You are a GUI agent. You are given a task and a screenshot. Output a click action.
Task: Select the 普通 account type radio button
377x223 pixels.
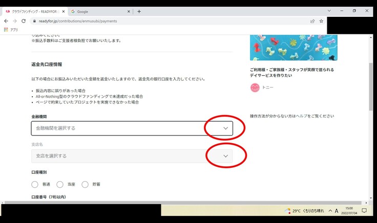point(35,185)
